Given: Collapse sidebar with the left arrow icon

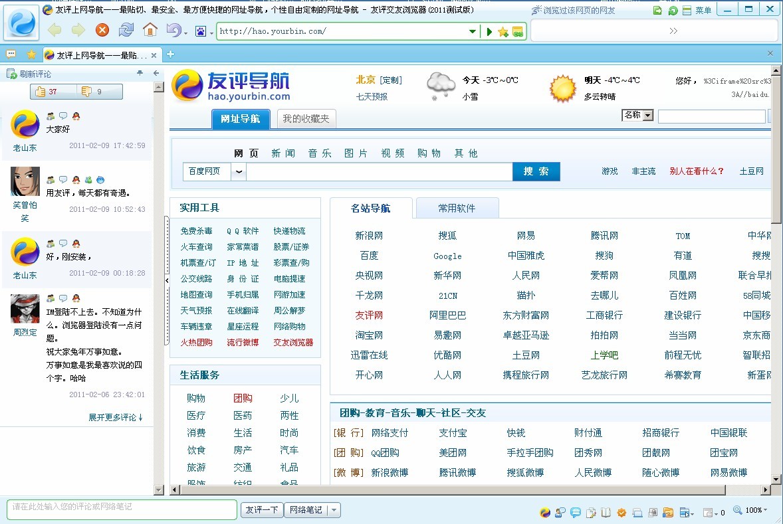Looking at the screenshot, I should 156,73.
